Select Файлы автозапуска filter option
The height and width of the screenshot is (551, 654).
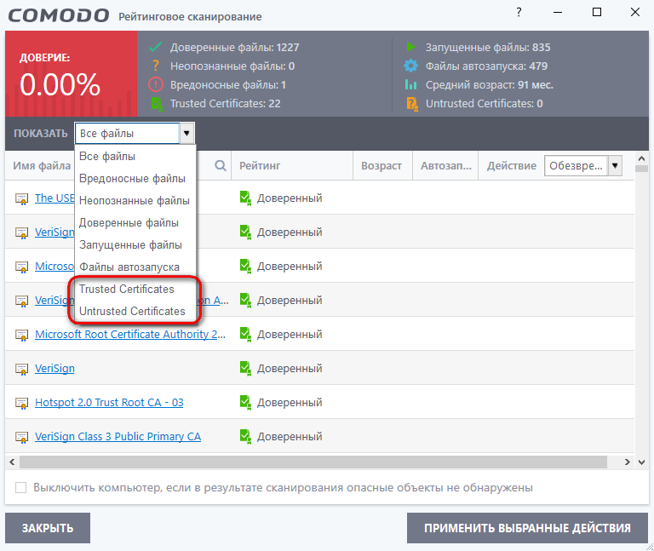tap(135, 267)
